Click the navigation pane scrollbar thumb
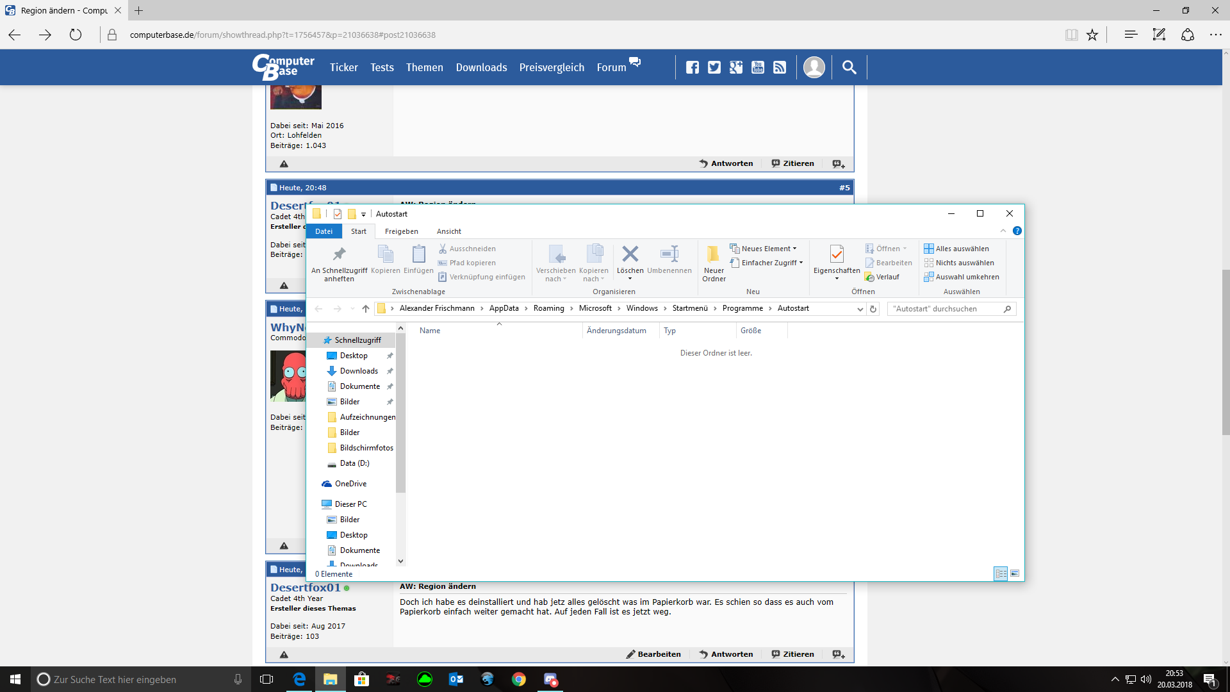Viewport: 1230px width, 692px height. 400,413
